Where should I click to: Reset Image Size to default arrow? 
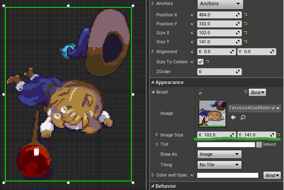(279, 135)
